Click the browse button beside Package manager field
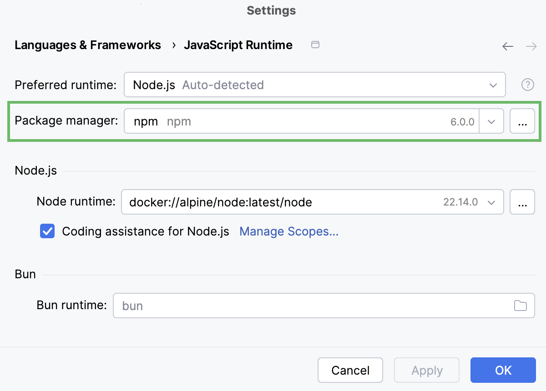 point(522,121)
